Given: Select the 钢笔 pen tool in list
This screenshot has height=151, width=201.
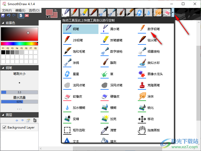Looking at the screenshot, I should [x=81, y=29].
